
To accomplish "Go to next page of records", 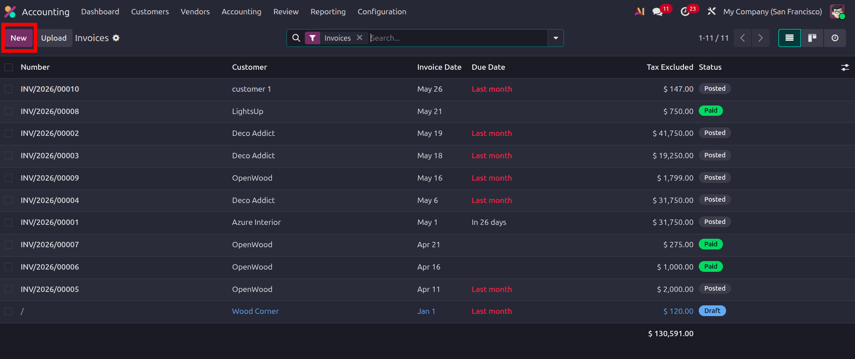I will (761, 38).
